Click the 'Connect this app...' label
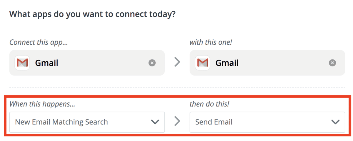 [x=39, y=42]
